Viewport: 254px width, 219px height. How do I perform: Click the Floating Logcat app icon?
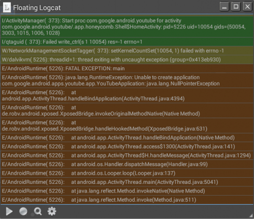(x=7, y=8)
